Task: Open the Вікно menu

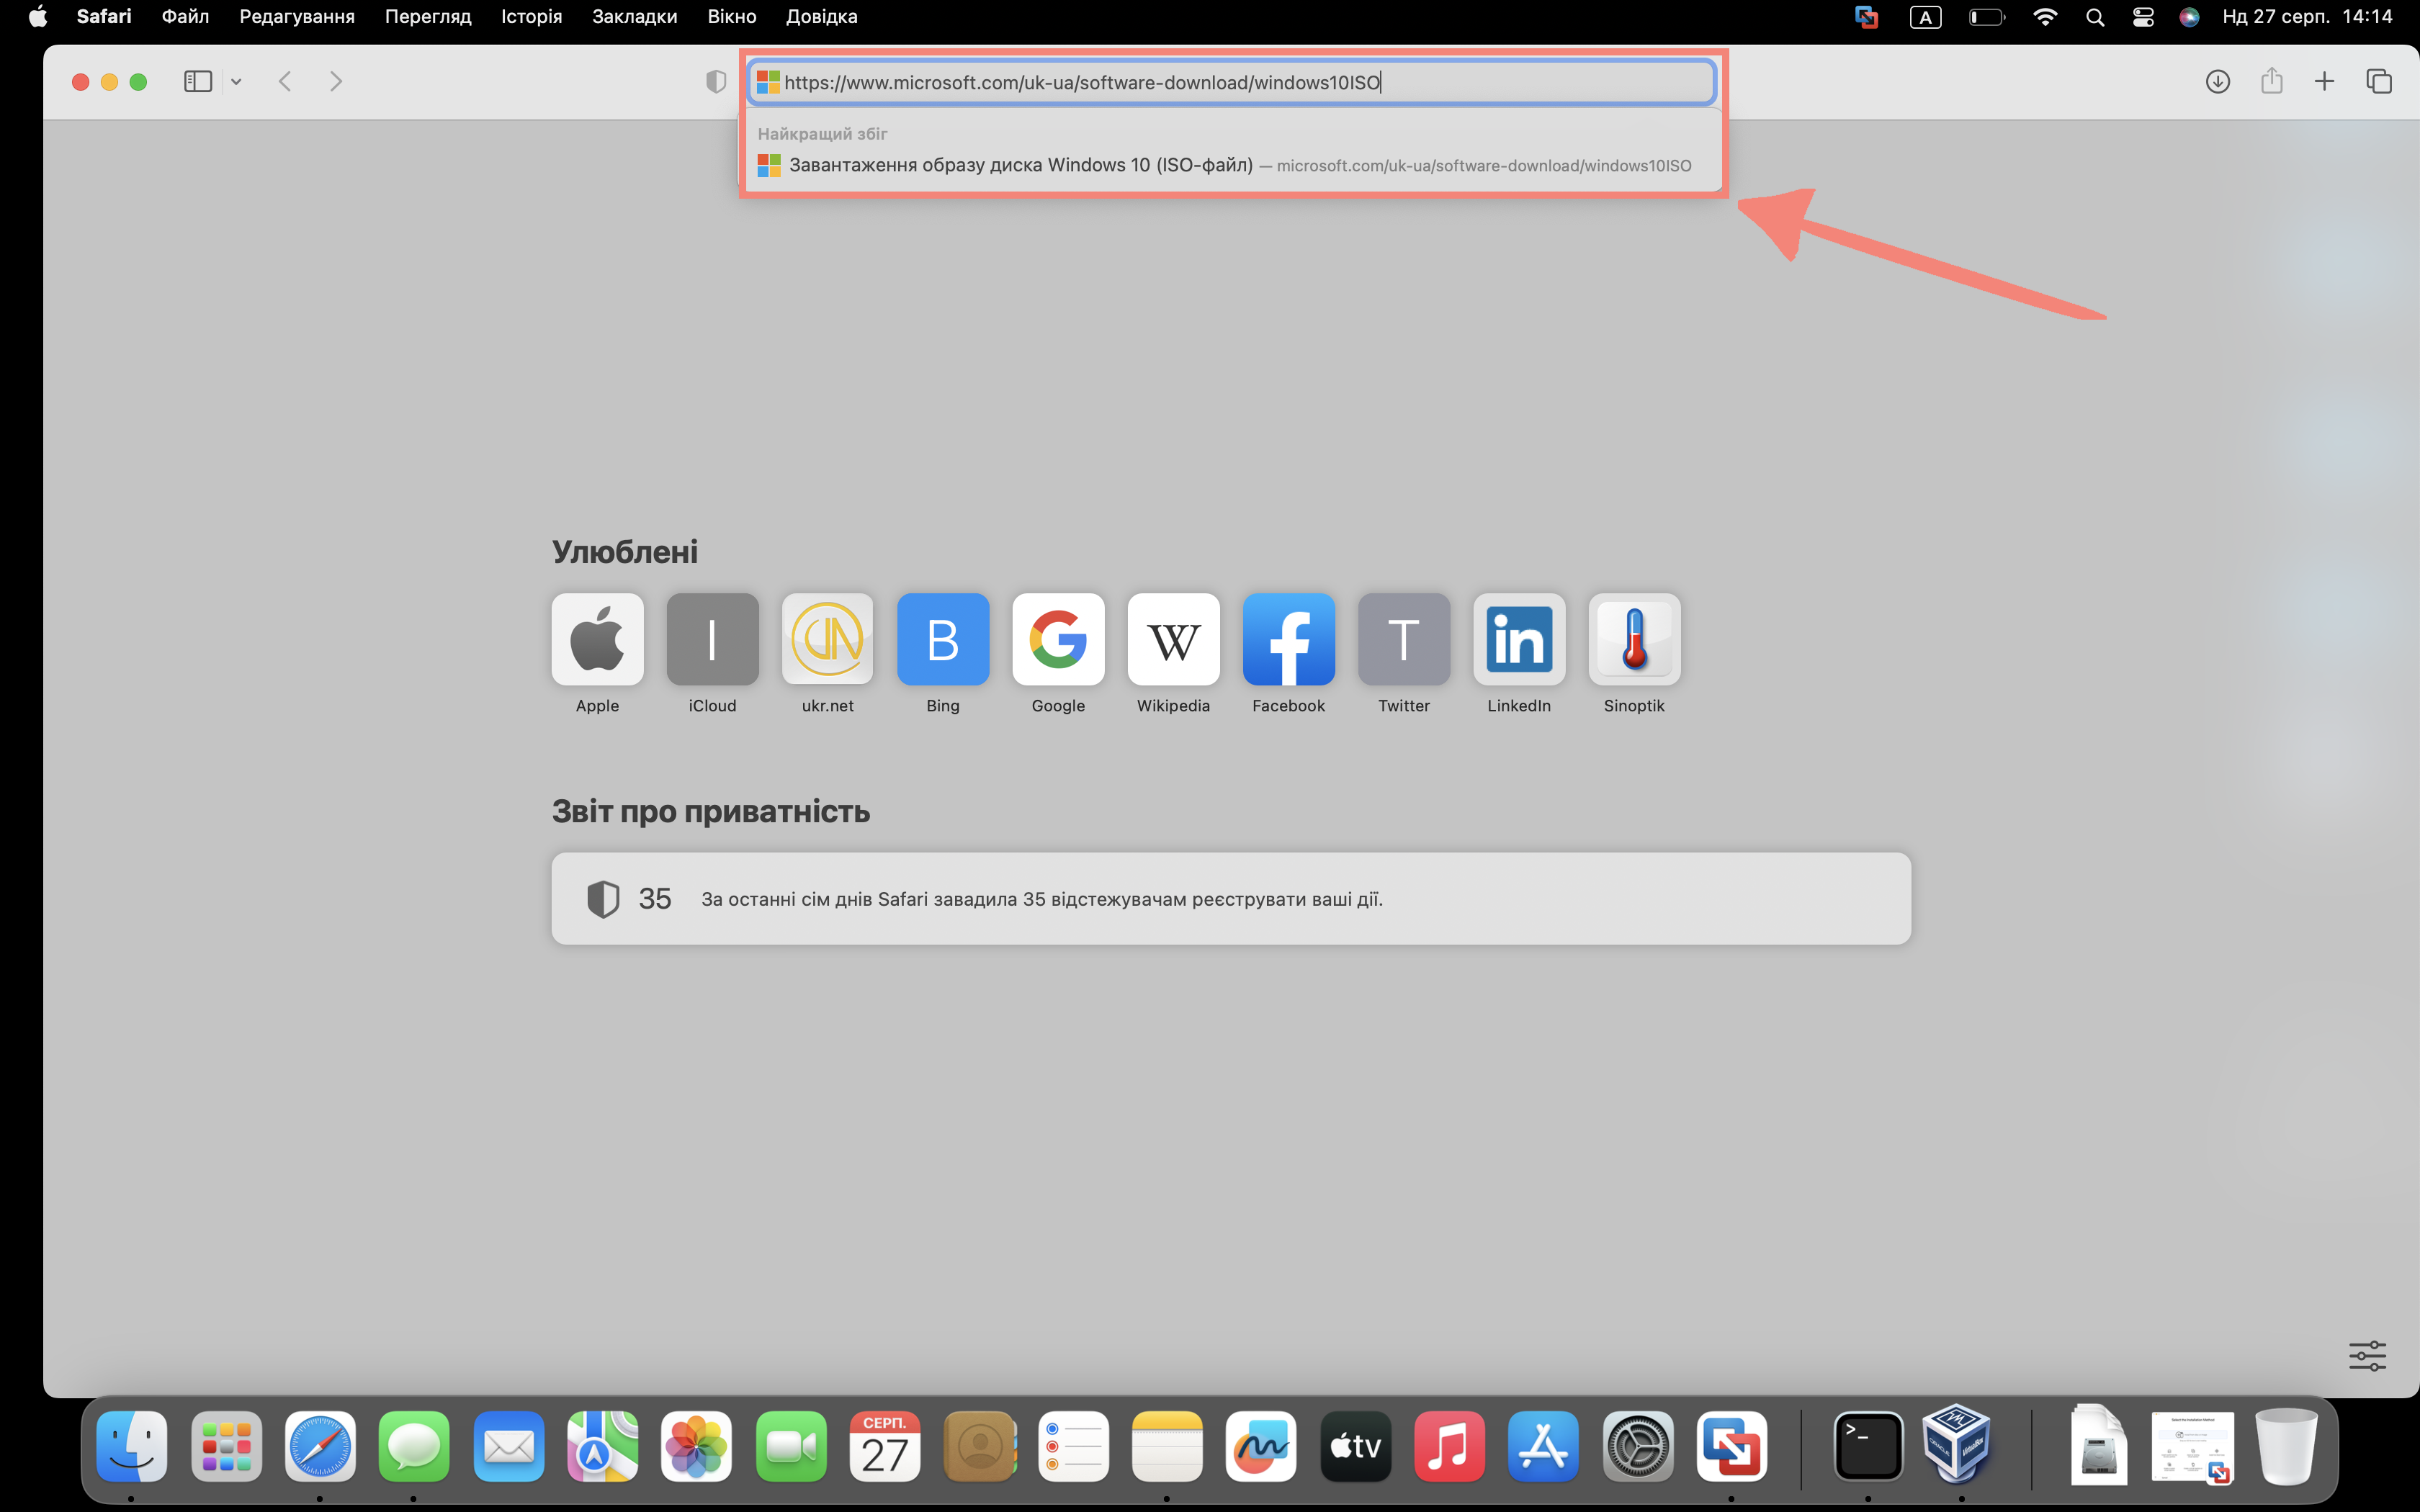Action: 731,16
